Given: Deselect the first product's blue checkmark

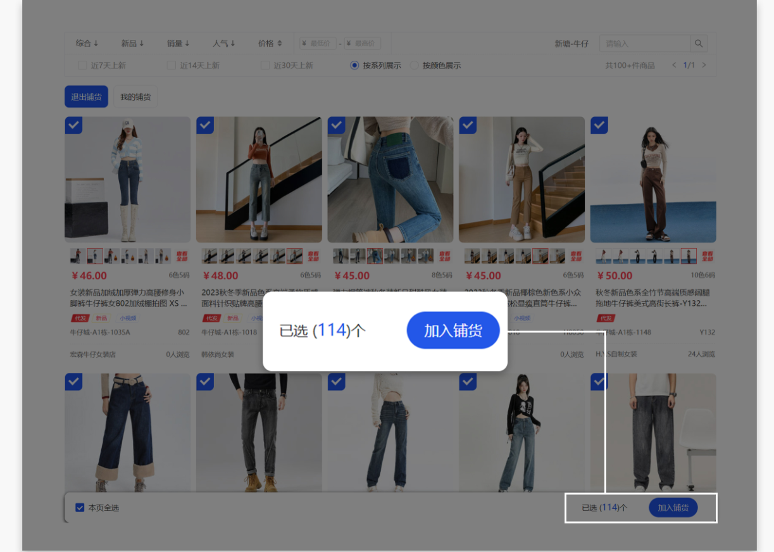Looking at the screenshot, I should 73,125.
